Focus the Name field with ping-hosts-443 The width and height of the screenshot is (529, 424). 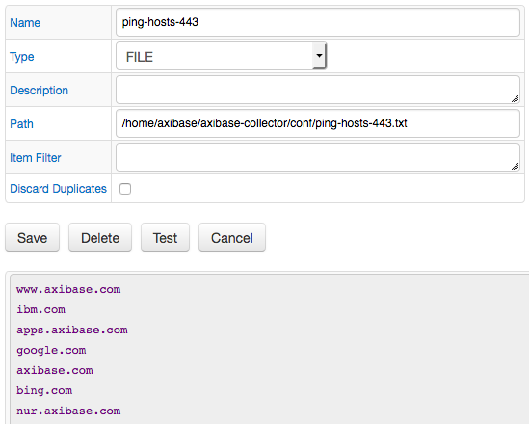317,22
